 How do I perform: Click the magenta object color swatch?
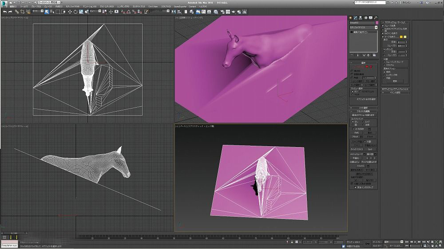tap(377, 22)
